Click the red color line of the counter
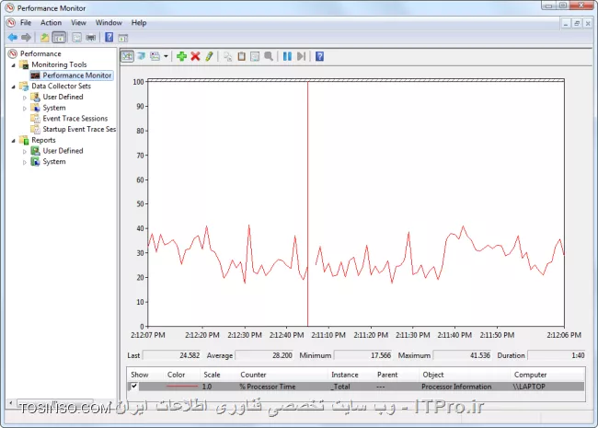Image resolution: width=598 pixels, height=428 pixels. (182, 387)
